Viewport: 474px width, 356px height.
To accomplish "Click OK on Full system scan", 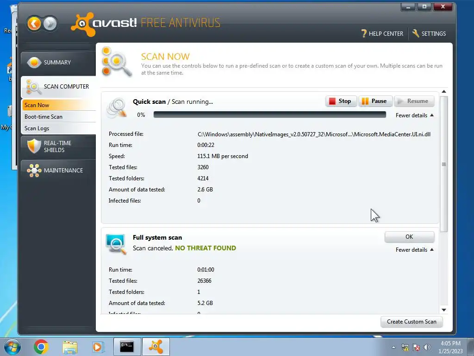I will 409,237.
